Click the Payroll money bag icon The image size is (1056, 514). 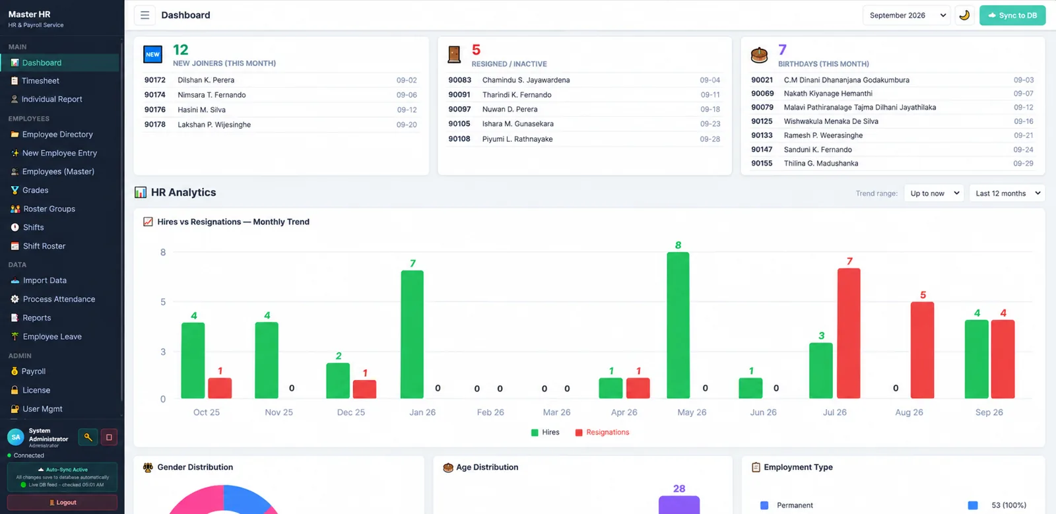click(x=15, y=371)
